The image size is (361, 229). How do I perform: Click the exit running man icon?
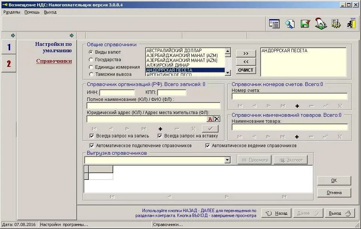[x=352, y=23]
